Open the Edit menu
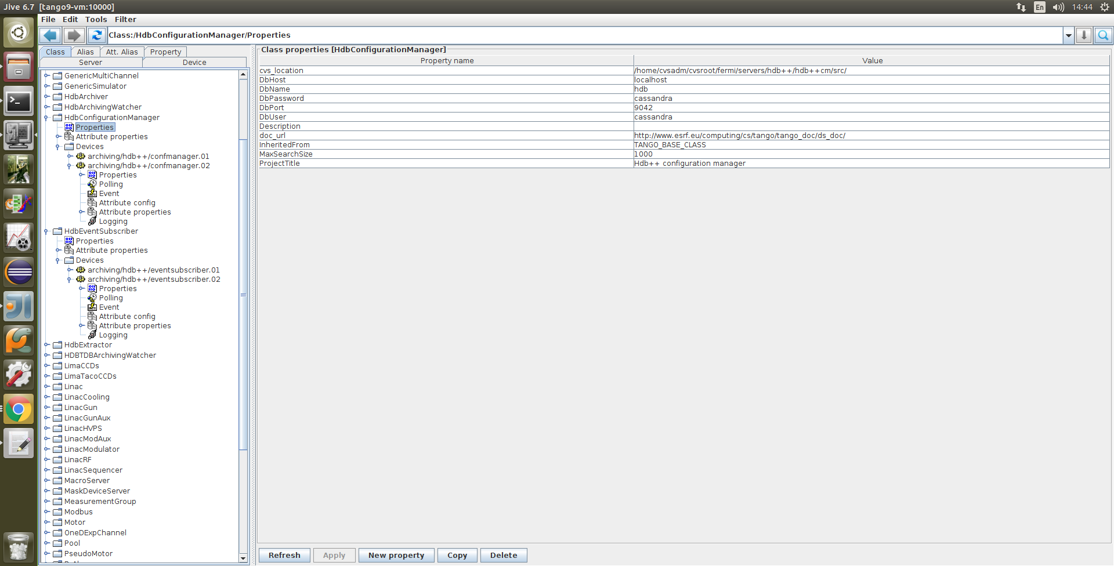The width and height of the screenshot is (1114, 566). click(x=70, y=19)
